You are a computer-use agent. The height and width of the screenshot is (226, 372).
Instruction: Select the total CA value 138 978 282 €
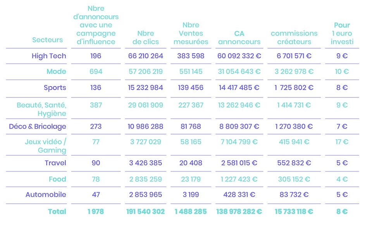click(x=239, y=212)
